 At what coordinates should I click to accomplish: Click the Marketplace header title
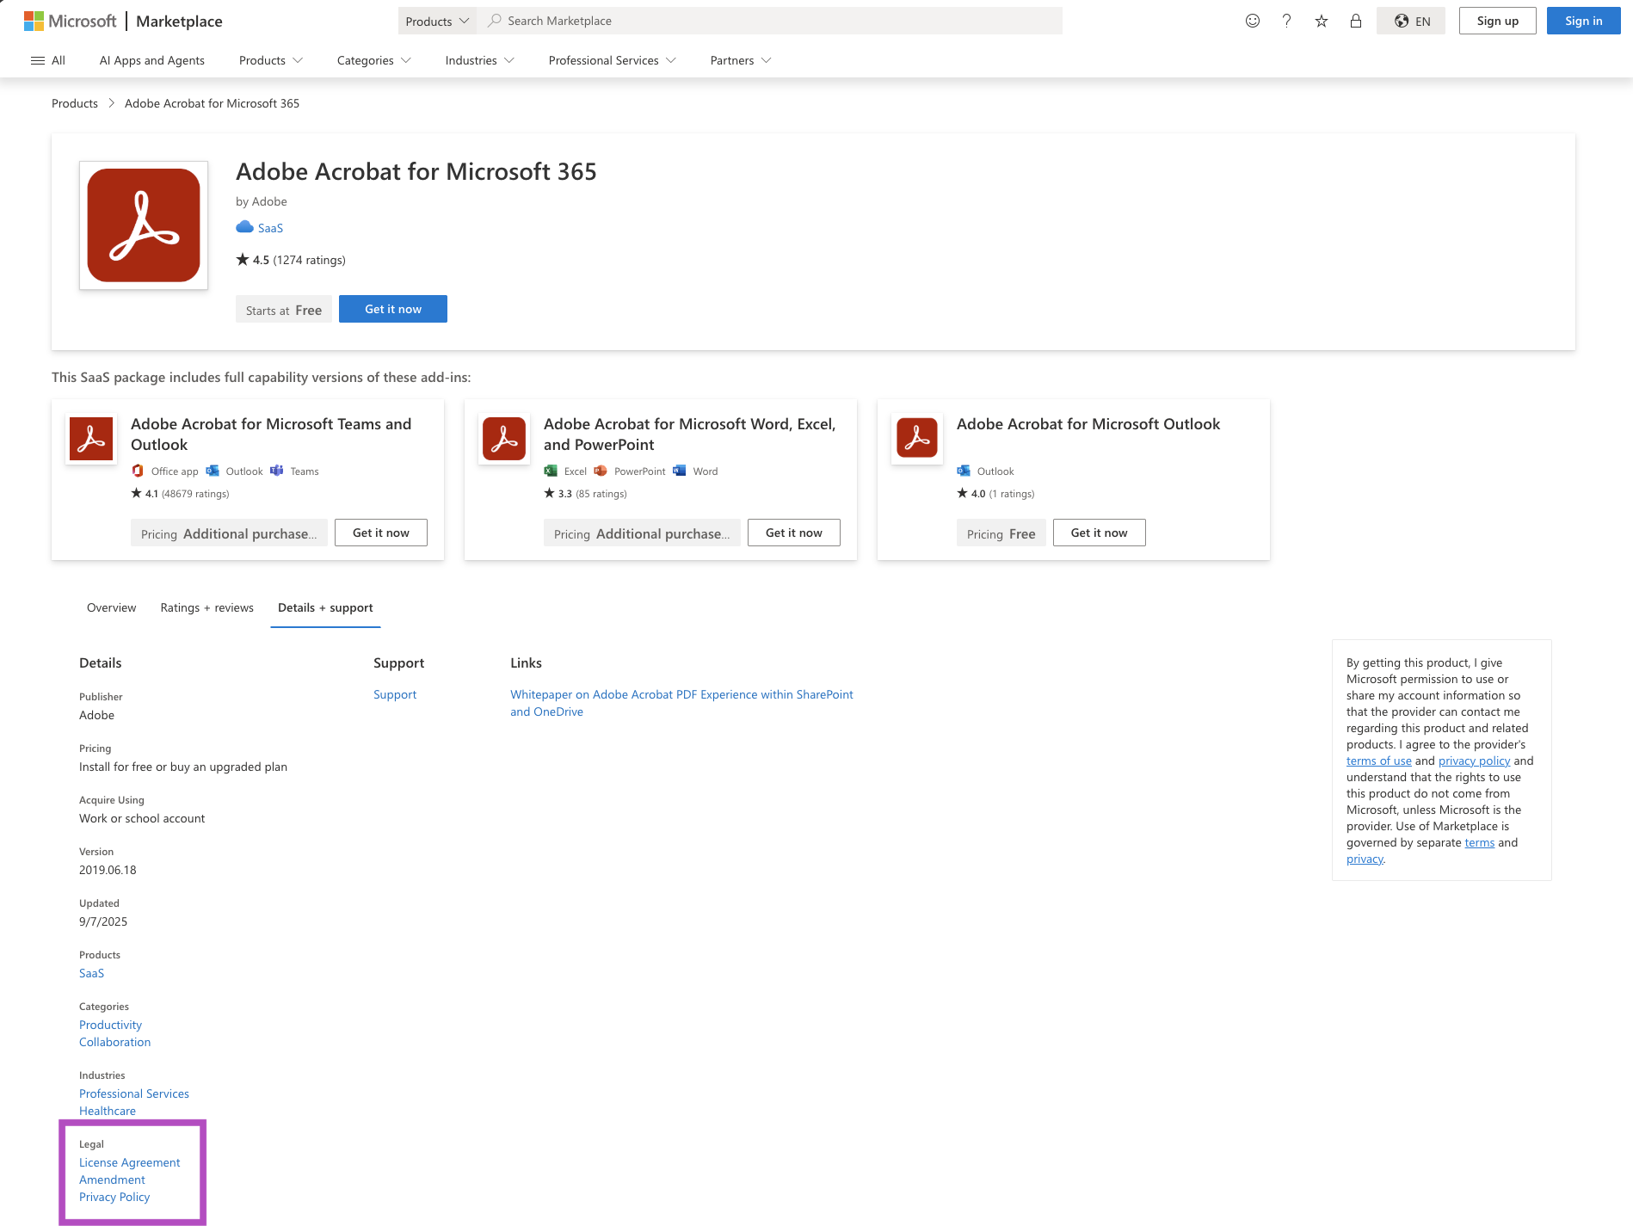tap(179, 21)
